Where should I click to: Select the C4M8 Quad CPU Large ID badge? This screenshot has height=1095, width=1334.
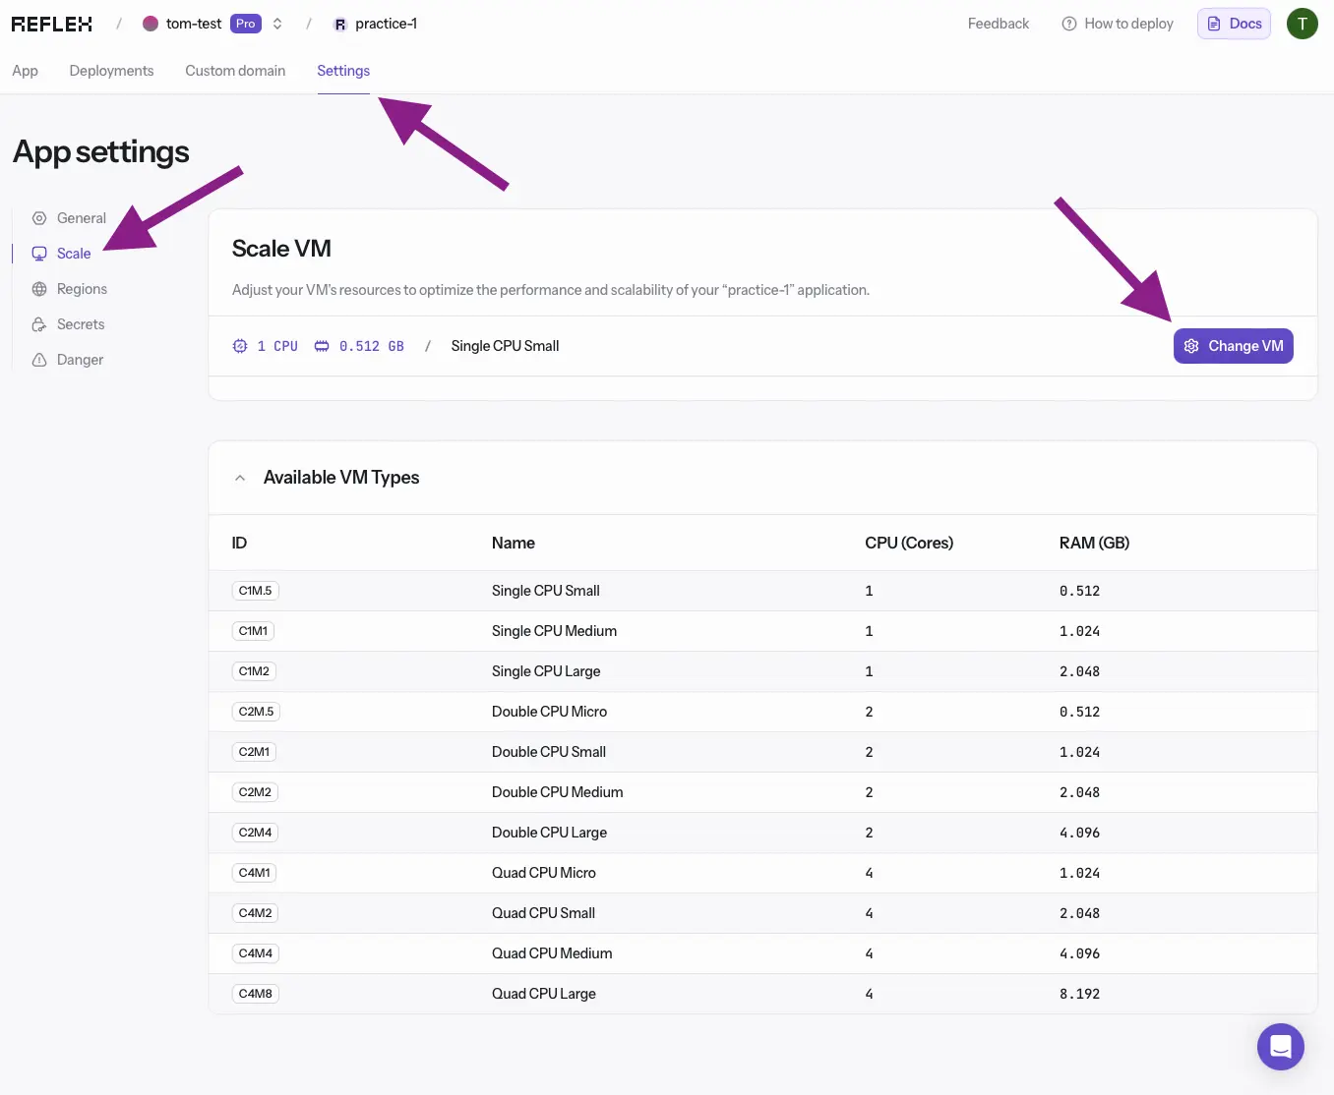pos(255,994)
